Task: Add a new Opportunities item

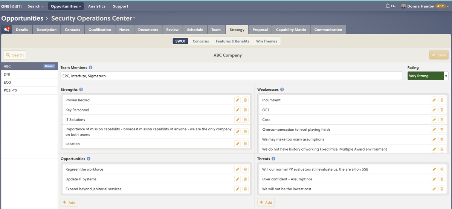Action: pos(69,202)
